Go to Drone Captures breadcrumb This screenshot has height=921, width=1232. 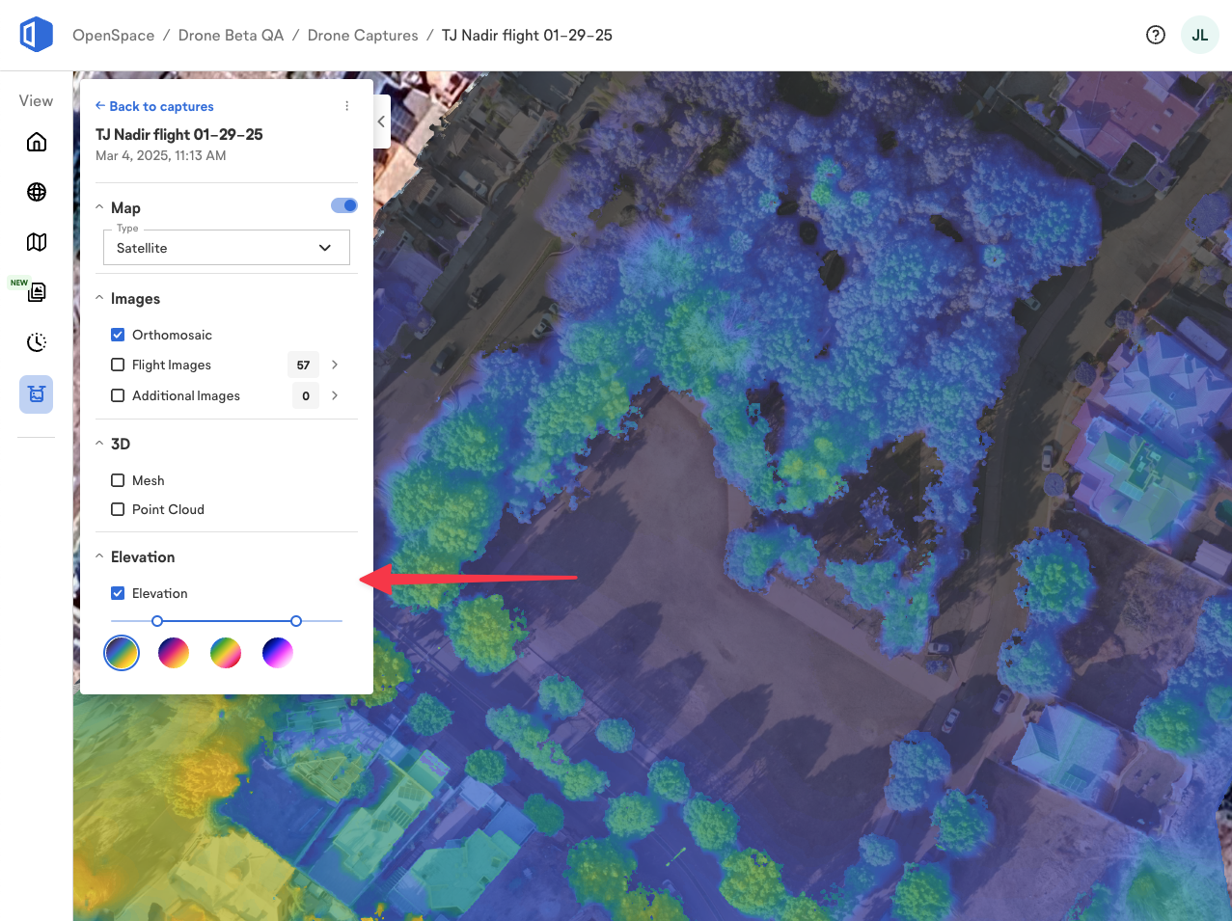(363, 35)
